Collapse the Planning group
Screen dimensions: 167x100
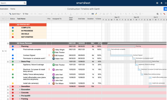(20, 46)
